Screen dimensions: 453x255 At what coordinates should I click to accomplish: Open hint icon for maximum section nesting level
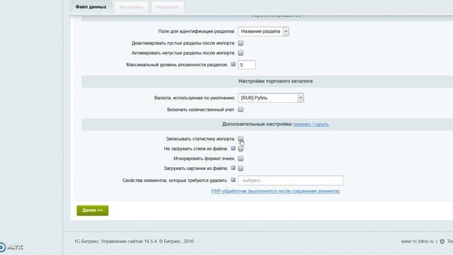pyautogui.click(x=233, y=64)
